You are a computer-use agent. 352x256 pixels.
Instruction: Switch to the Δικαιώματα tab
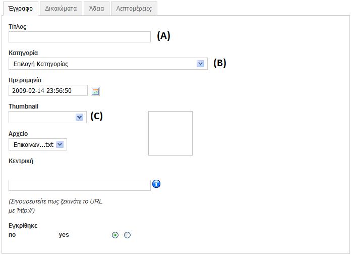pyautogui.click(x=60, y=8)
